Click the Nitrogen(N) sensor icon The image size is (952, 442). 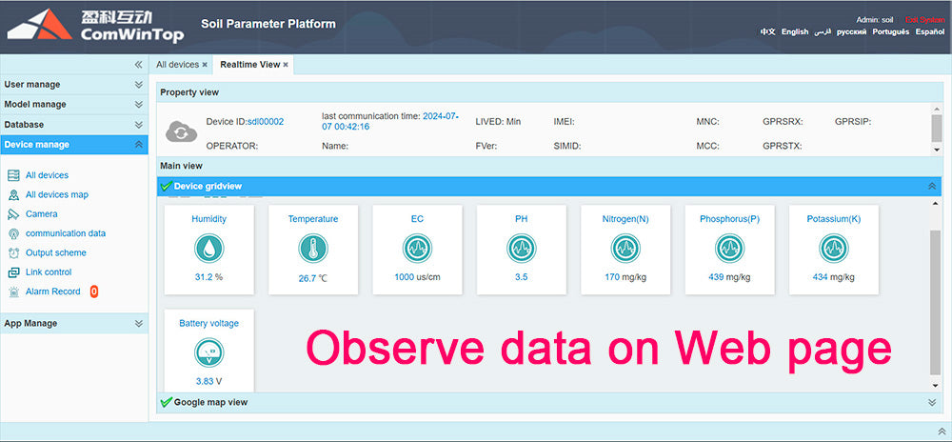[x=625, y=249]
